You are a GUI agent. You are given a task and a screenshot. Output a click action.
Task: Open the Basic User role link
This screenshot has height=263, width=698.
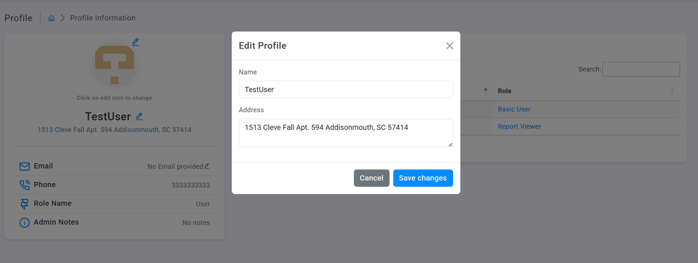(x=514, y=109)
